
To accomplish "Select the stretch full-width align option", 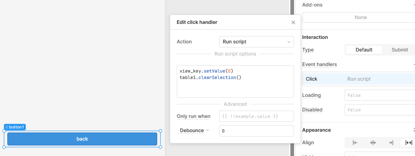I will click(x=408, y=143).
